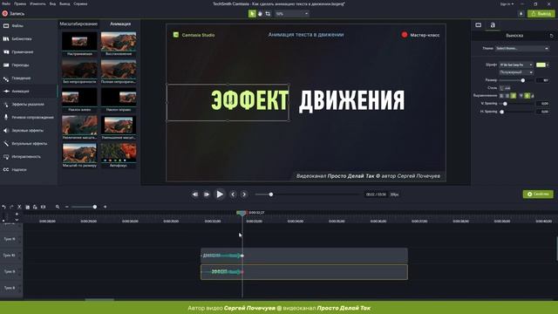Zoom out timeline with minus icon
The height and width of the screenshot is (314, 558).
(66, 207)
